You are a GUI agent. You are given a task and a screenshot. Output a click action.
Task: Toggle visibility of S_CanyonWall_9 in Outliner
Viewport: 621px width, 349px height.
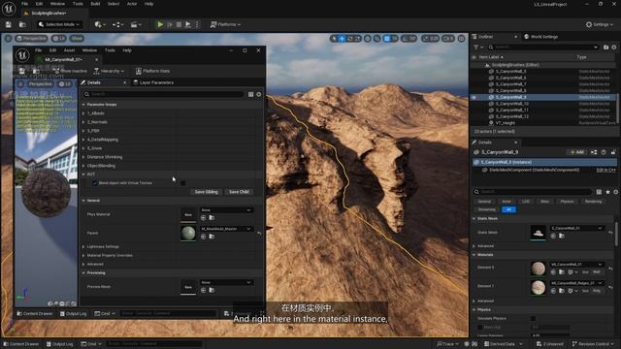(x=474, y=97)
